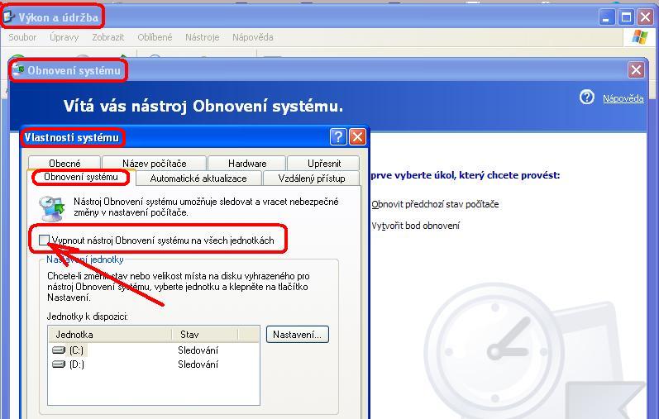This screenshot has height=419, width=659.
Task: Click the Výkon a údržba title bar icon
Action: [9, 17]
